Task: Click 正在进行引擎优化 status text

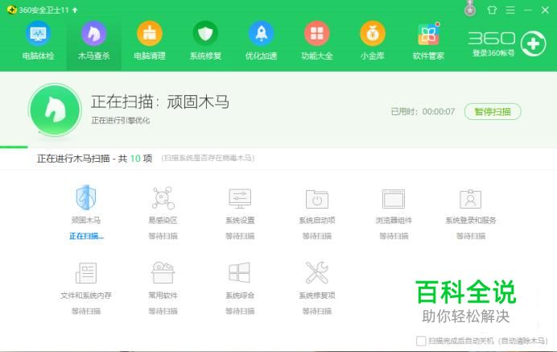Action: click(x=121, y=121)
